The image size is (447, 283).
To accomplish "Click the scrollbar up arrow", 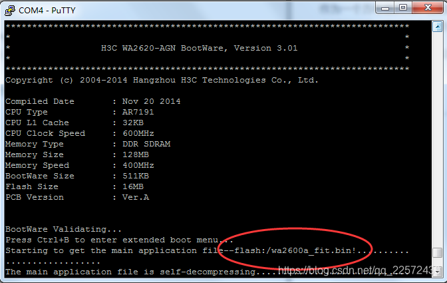I will (437, 27).
